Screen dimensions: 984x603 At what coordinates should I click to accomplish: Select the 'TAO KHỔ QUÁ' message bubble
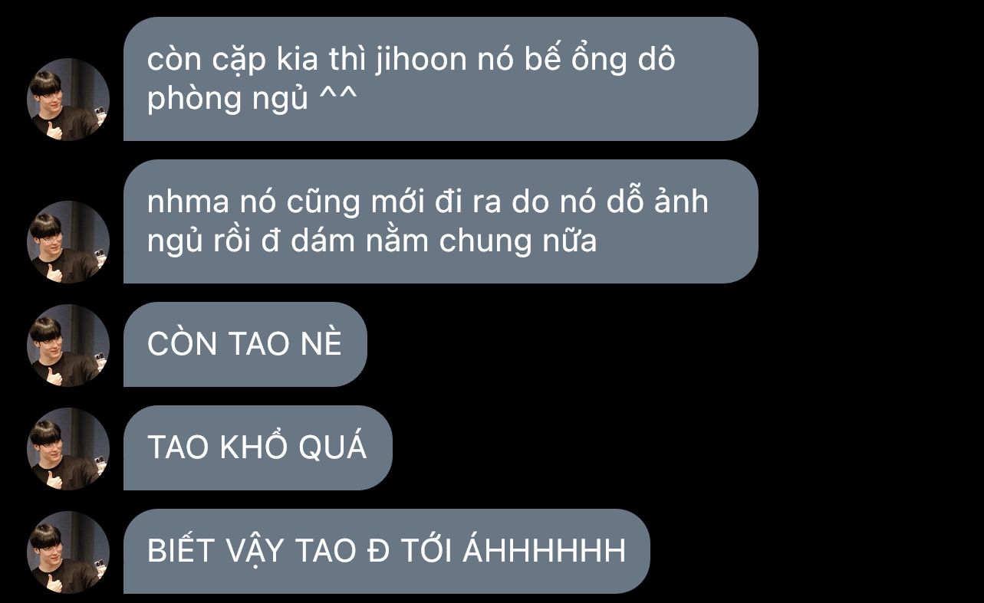click(258, 448)
